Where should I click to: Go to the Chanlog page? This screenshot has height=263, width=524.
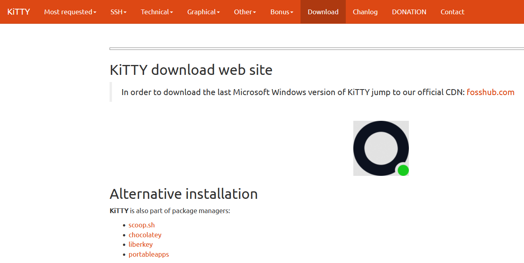click(365, 12)
